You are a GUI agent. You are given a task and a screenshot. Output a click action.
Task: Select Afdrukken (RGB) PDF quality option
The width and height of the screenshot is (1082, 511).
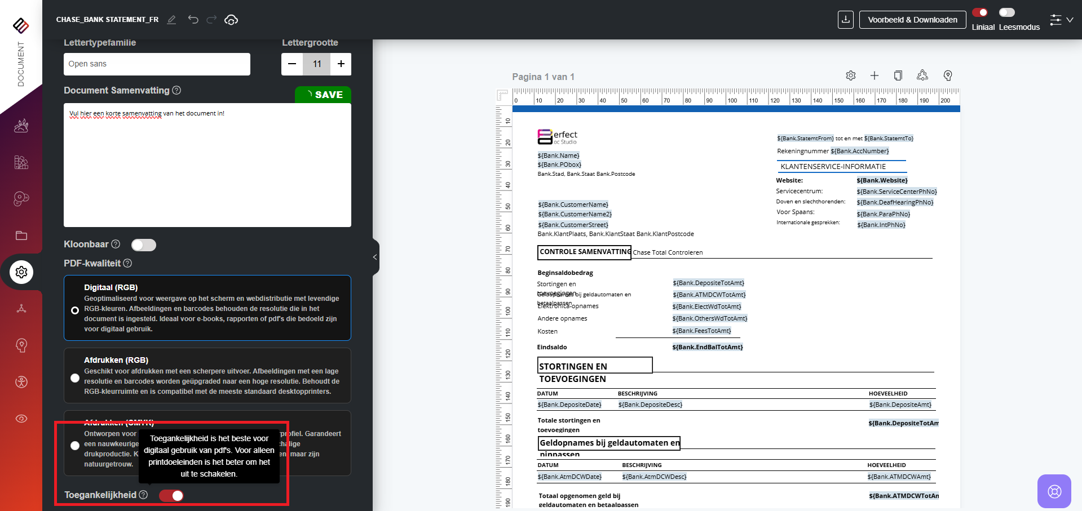click(x=75, y=377)
